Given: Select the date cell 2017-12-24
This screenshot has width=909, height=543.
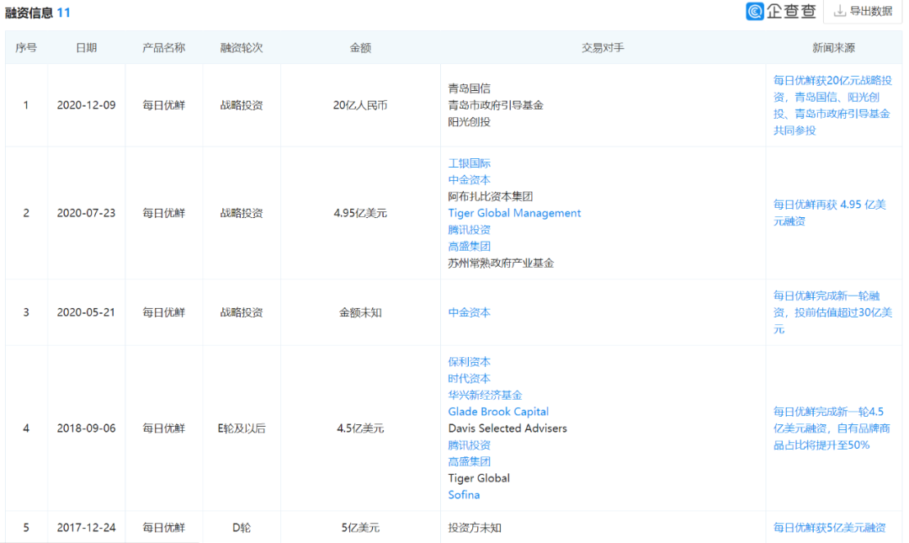Looking at the screenshot, I should point(87,527).
